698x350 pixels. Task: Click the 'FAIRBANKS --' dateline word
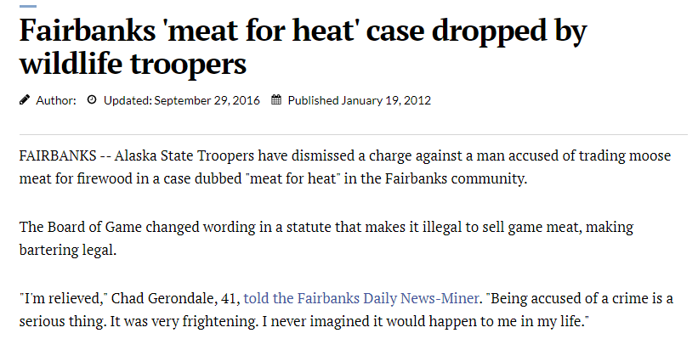pos(65,155)
